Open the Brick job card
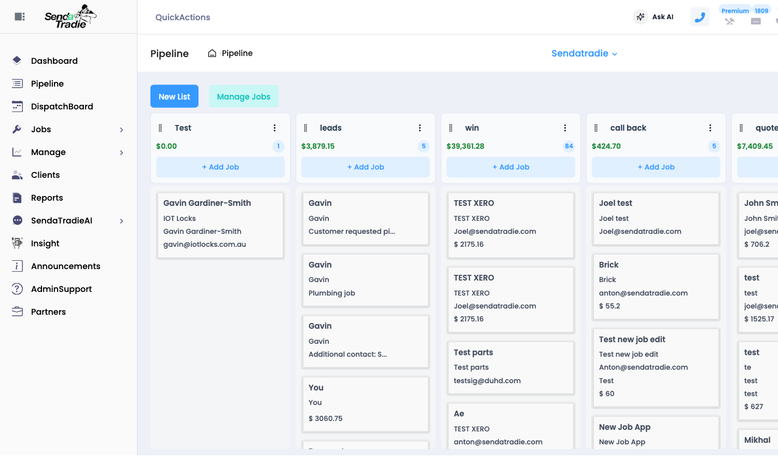 (x=656, y=287)
